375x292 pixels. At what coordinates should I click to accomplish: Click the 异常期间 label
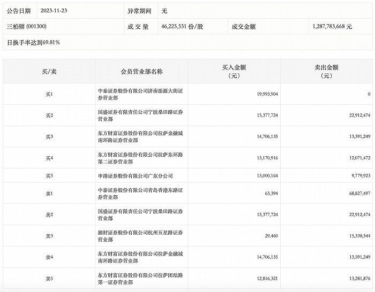pyautogui.click(x=139, y=11)
